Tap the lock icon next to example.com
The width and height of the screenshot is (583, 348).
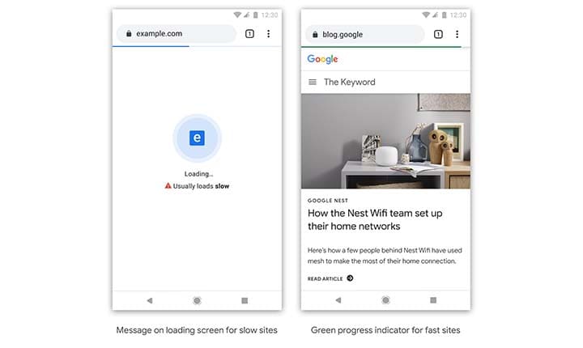click(x=128, y=34)
